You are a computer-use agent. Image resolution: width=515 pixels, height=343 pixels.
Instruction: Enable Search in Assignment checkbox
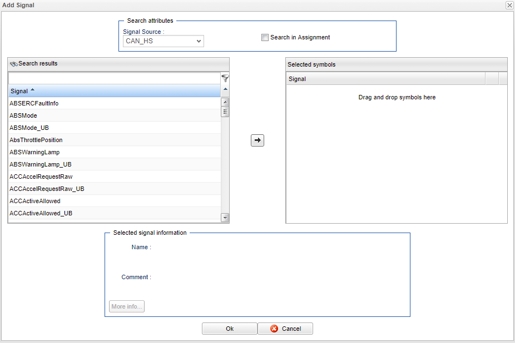click(265, 38)
